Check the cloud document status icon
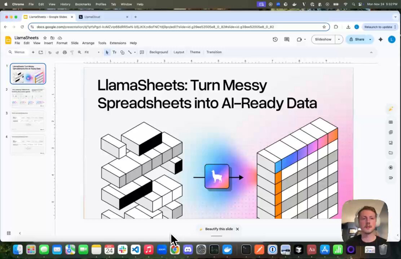Screen dimensions: 401x259 (60, 38)
